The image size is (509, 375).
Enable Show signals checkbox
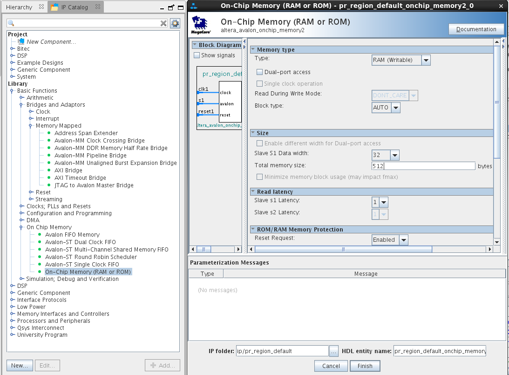[197, 55]
